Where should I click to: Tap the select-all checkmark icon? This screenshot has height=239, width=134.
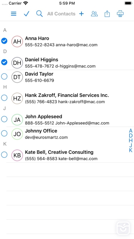pos(26,14)
